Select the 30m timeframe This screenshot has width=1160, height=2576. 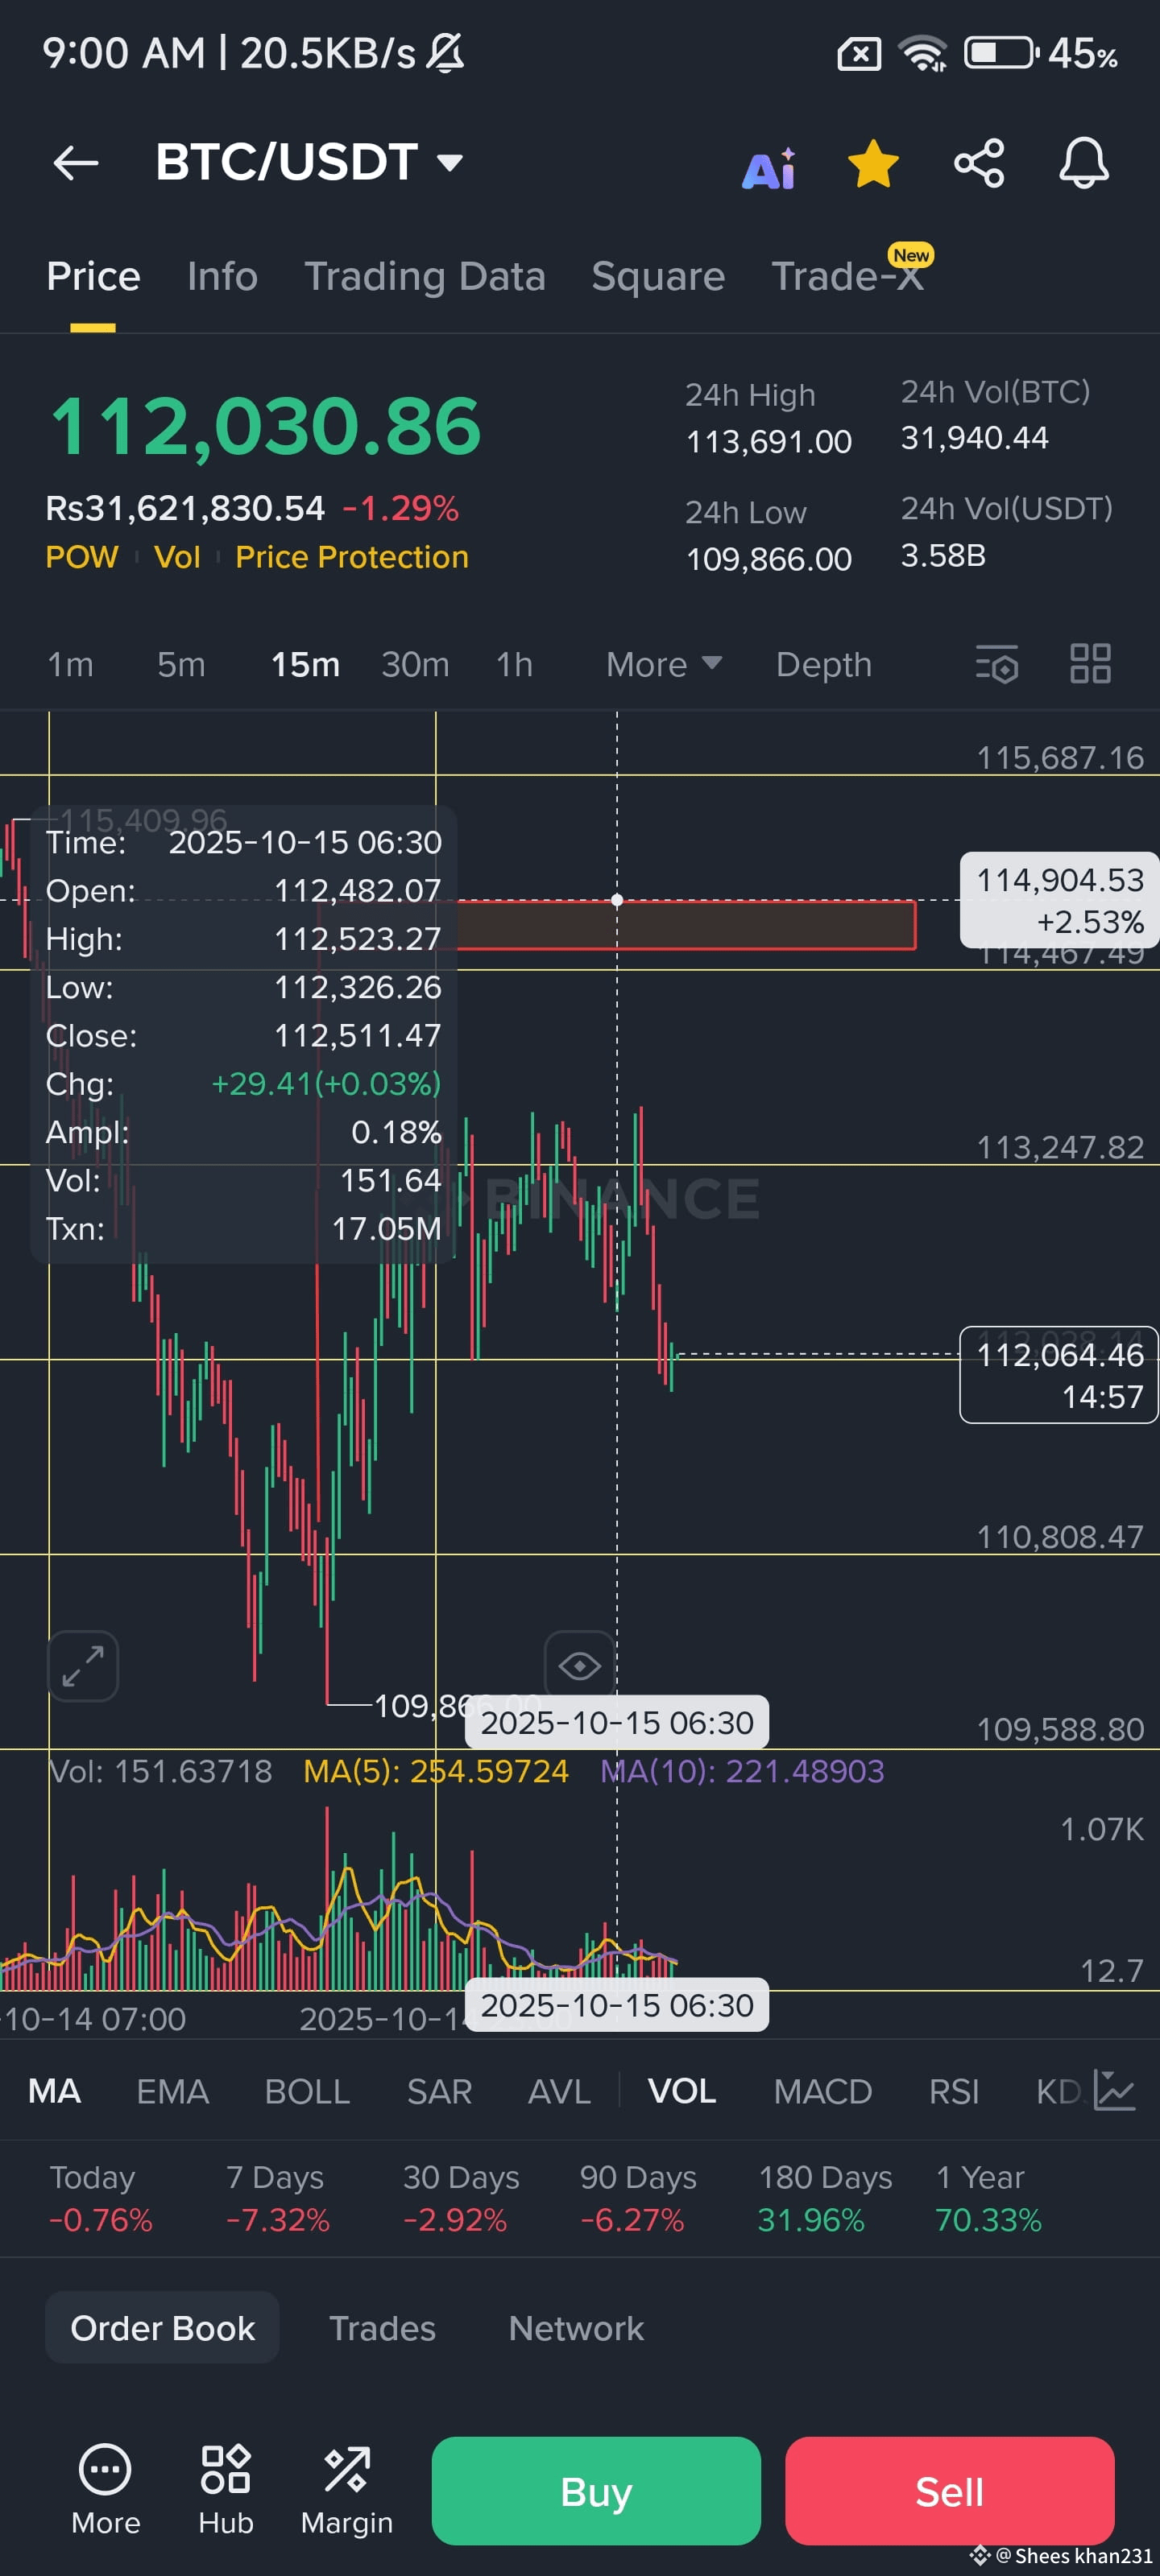point(416,665)
